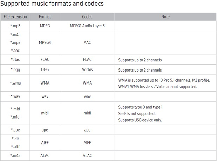Click the "Vorbis" codec cell
Screen dimensions: 217x161
point(87,70)
